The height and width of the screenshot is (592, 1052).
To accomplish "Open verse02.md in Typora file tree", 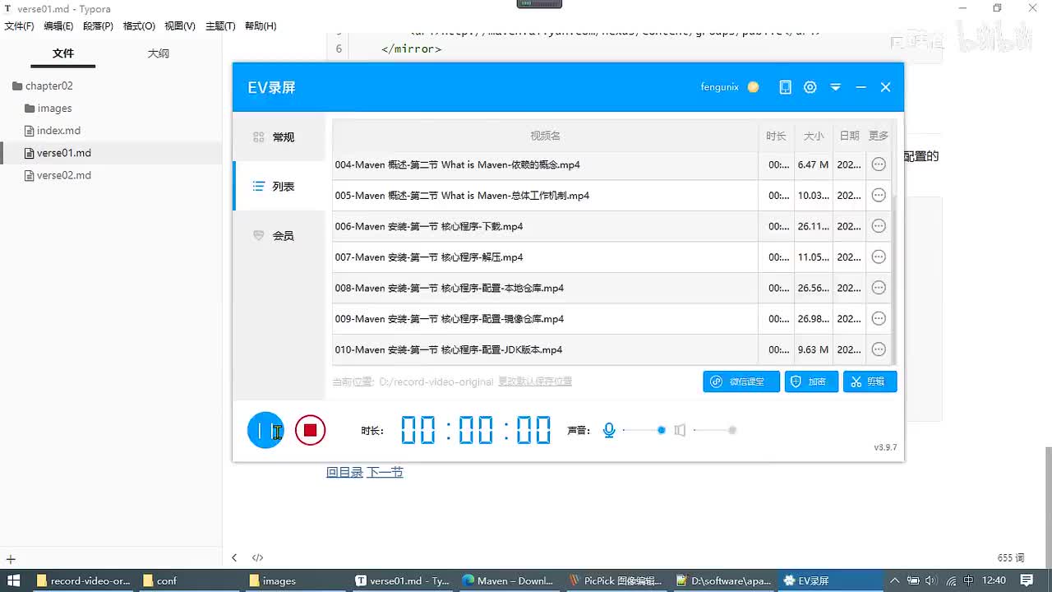I will (x=58, y=175).
